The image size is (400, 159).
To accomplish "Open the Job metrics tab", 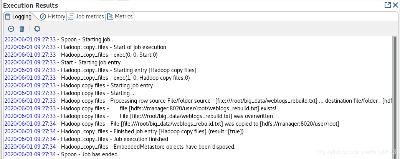I will [x=86, y=16].
